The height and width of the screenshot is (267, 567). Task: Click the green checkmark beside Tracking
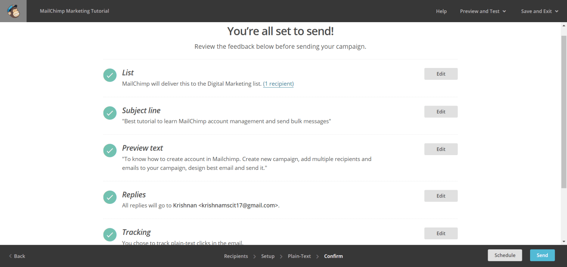click(x=110, y=235)
